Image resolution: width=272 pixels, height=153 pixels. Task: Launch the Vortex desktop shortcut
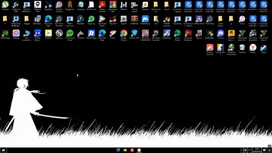(113, 34)
